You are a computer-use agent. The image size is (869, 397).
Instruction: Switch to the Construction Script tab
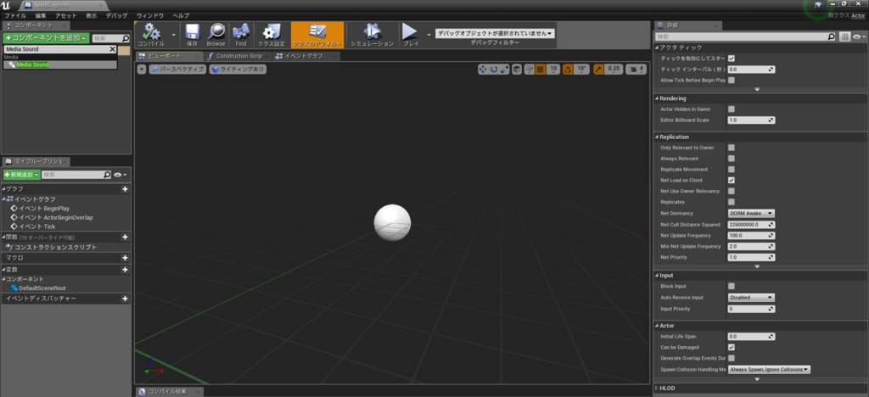tap(238, 56)
